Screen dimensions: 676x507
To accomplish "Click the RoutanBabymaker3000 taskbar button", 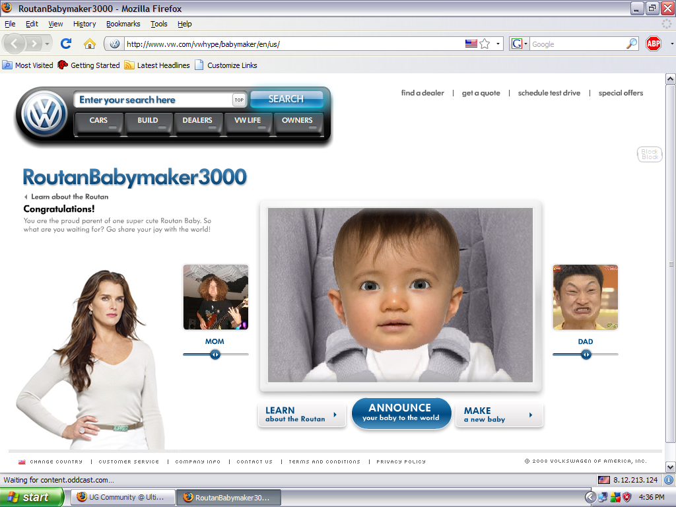I will 229,497.
